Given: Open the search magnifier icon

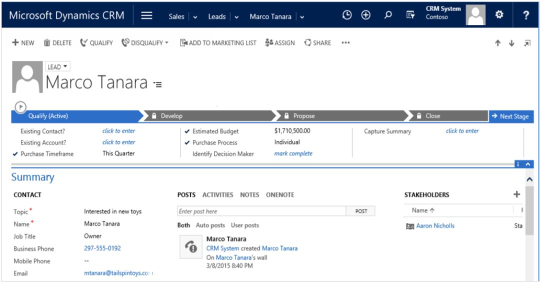Looking at the screenshot, I should pyautogui.click(x=388, y=15).
